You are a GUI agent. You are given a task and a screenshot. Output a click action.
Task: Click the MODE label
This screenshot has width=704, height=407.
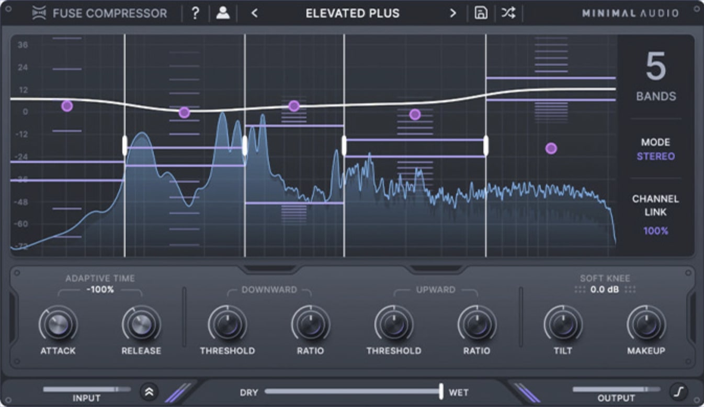pyautogui.click(x=656, y=142)
